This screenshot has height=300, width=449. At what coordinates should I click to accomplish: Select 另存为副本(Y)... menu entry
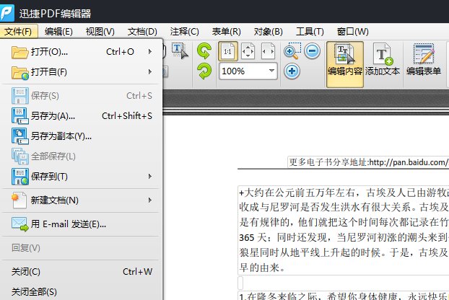pos(82,136)
